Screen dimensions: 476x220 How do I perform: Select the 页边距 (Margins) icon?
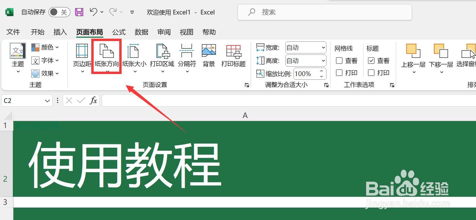click(81, 56)
